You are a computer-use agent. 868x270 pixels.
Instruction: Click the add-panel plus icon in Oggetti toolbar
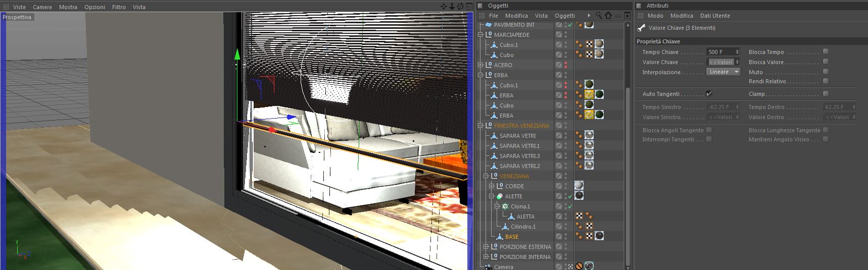pyautogui.click(x=627, y=16)
